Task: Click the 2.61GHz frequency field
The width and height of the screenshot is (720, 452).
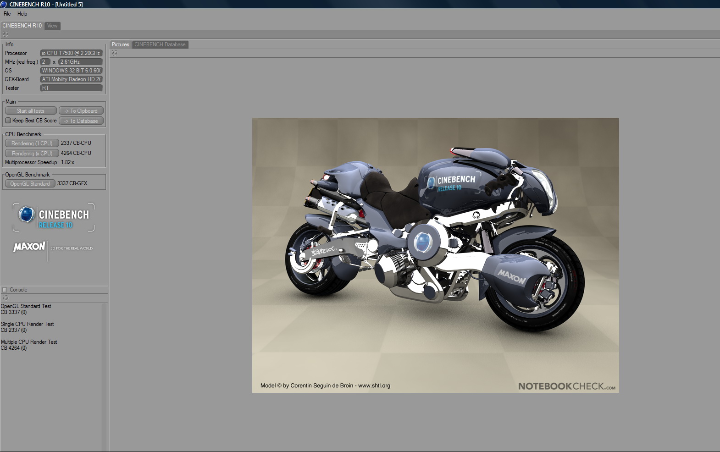Action: click(80, 62)
